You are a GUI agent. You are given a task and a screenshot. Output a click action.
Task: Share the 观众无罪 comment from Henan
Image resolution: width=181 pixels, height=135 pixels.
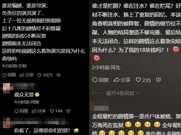(39, 111)
